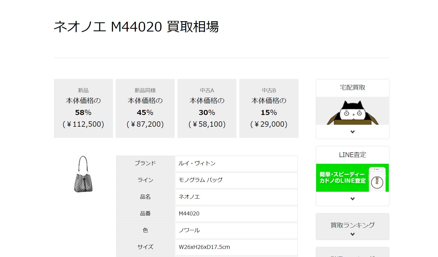Image resolution: width=438 pixels, height=257 pixels.
Task: Select the 中古B 15% price card
Action: click(269, 108)
